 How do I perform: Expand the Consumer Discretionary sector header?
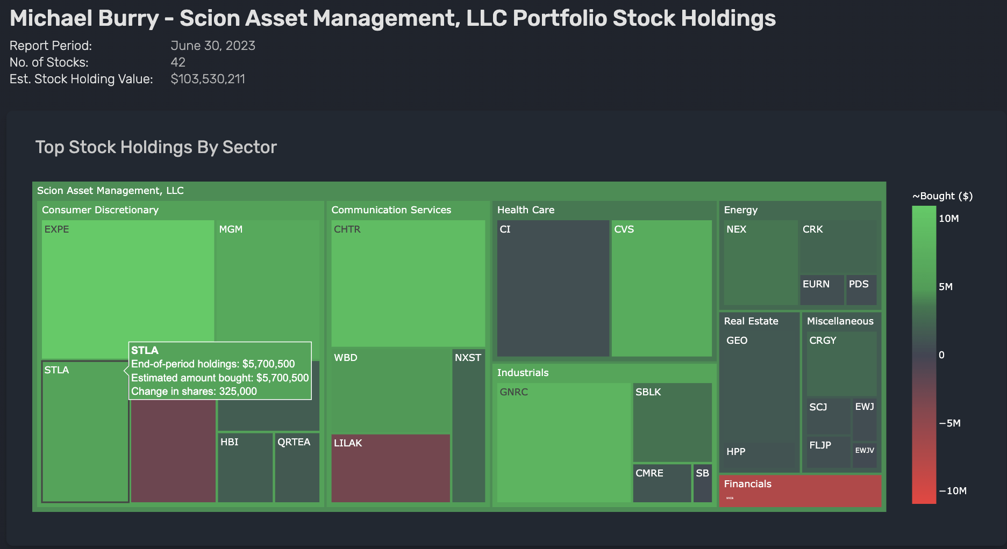click(x=101, y=210)
